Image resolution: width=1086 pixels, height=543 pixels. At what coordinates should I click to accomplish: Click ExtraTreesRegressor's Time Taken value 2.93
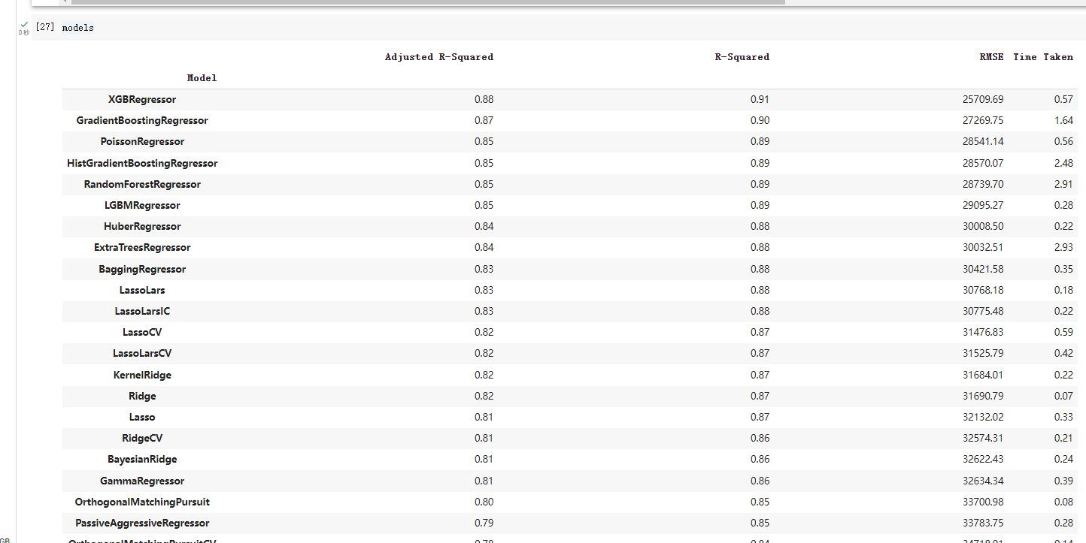pyautogui.click(x=1063, y=247)
